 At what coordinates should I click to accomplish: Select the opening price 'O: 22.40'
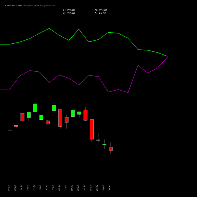click(69, 13)
